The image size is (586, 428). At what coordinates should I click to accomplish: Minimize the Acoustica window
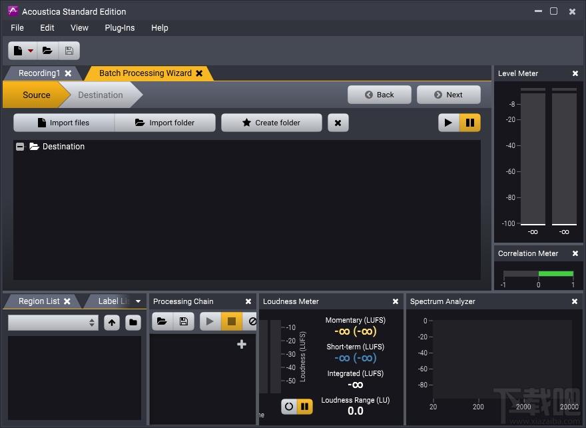tap(538, 11)
